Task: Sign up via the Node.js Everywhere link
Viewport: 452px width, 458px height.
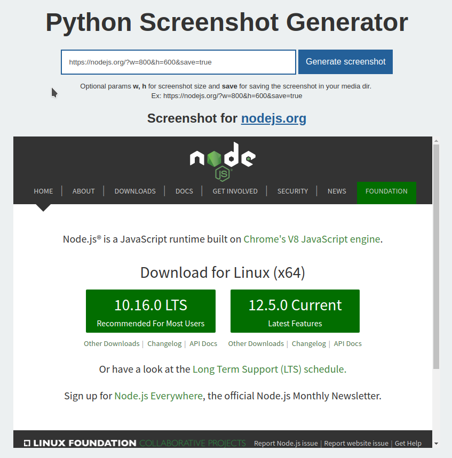Action: [x=158, y=396]
